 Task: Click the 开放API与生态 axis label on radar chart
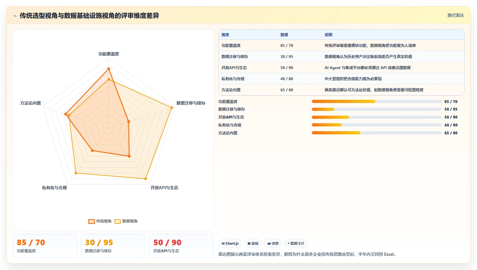tap(164, 188)
